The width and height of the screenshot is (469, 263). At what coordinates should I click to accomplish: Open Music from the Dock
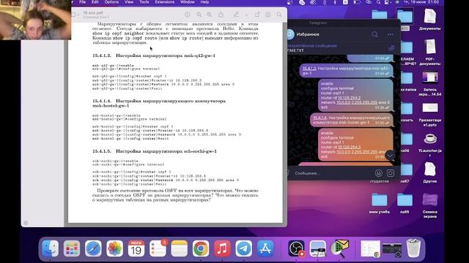222,248
